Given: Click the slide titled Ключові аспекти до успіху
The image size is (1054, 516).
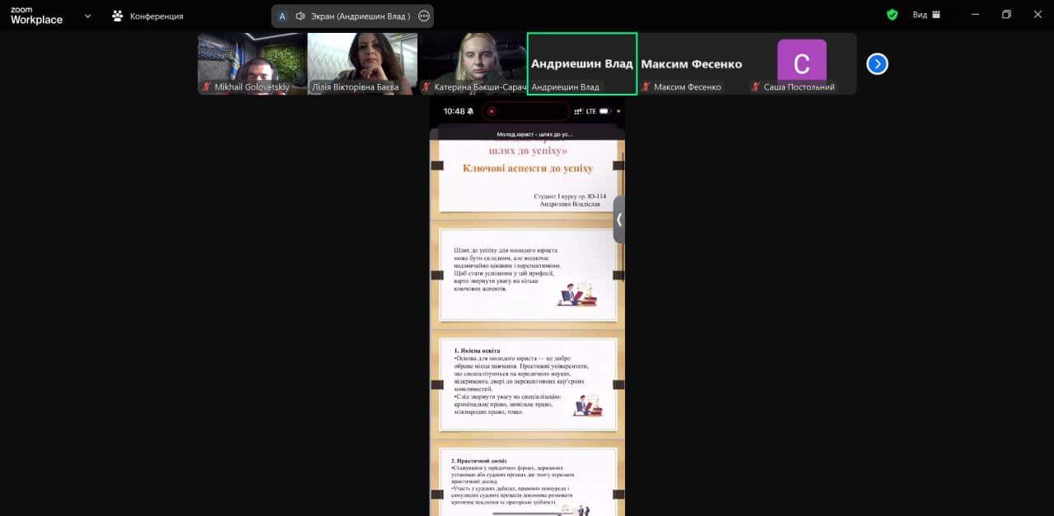Looking at the screenshot, I should click(x=527, y=175).
